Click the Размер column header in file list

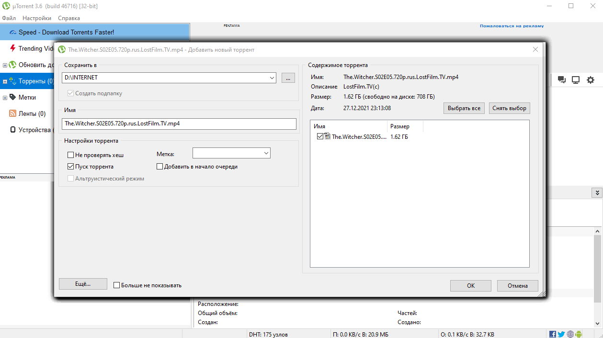tap(405, 126)
